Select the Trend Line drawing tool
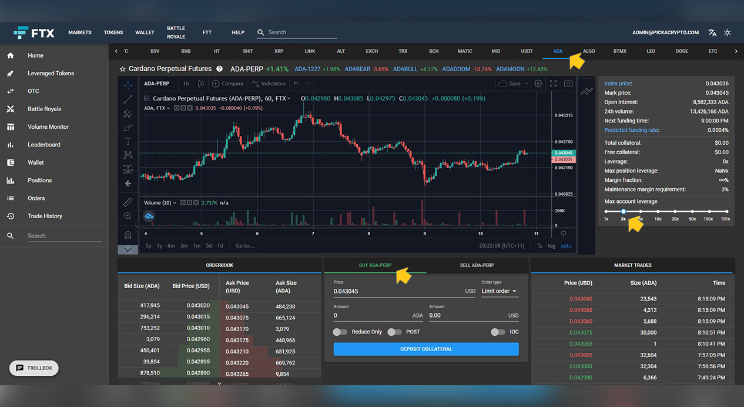Image resolution: width=744 pixels, height=407 pixels. pos(128,99)
